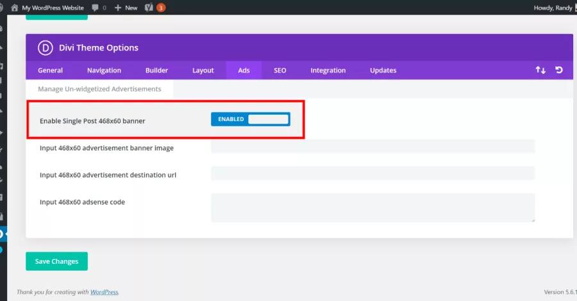Click the Input 468x60 adsense code label
The width and height of the screenshot is (577, 301).
click(x=83, y=202)
